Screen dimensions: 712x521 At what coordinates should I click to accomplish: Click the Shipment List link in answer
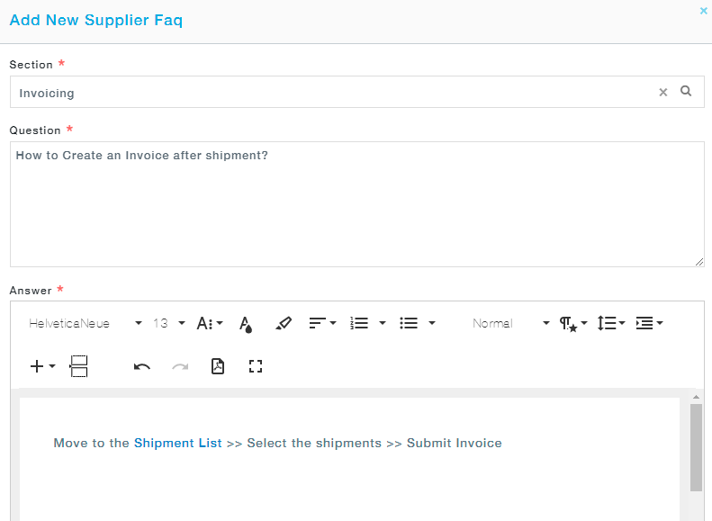click(x=177, y=443)
